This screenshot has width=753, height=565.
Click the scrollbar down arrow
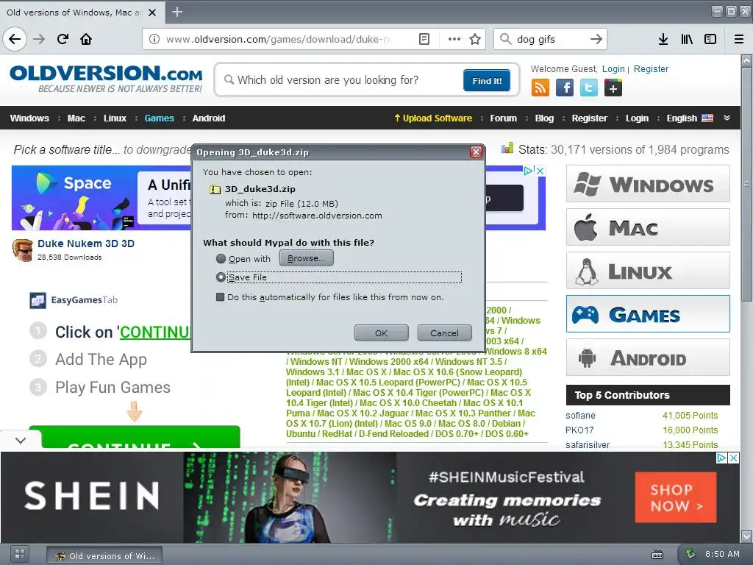tap(746, 536)
